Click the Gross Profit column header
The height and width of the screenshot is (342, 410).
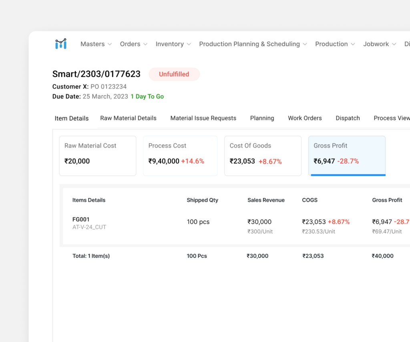pyautogui.click(x=387, y=200)
